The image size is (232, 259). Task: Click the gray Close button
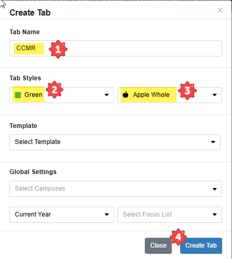tap(158, 246)
